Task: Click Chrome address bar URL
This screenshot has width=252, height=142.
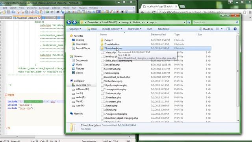Action: (x=193, y=12)
